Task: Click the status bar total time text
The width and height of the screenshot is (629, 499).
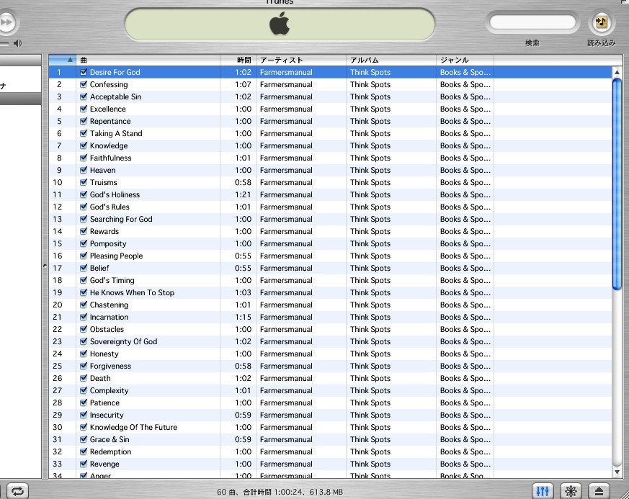Action: click(x=280, y=492)
